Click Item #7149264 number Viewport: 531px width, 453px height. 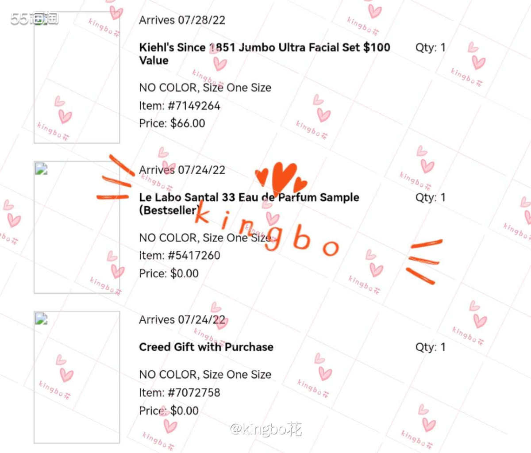click(180, 106)
